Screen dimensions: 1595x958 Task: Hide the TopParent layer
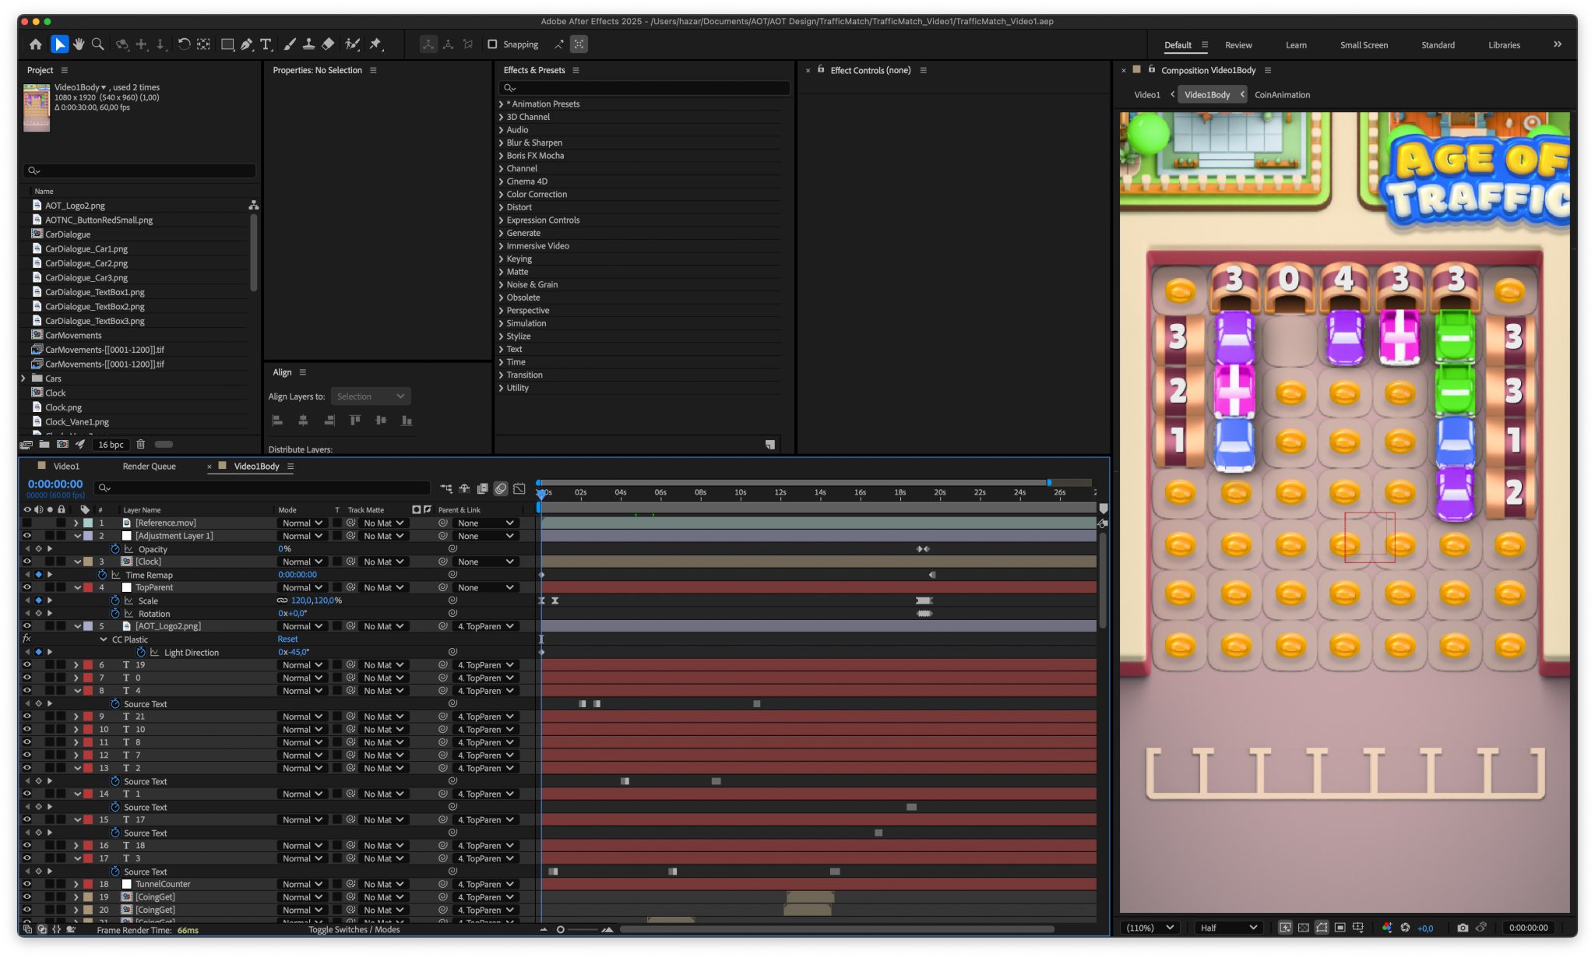[27, 587]
